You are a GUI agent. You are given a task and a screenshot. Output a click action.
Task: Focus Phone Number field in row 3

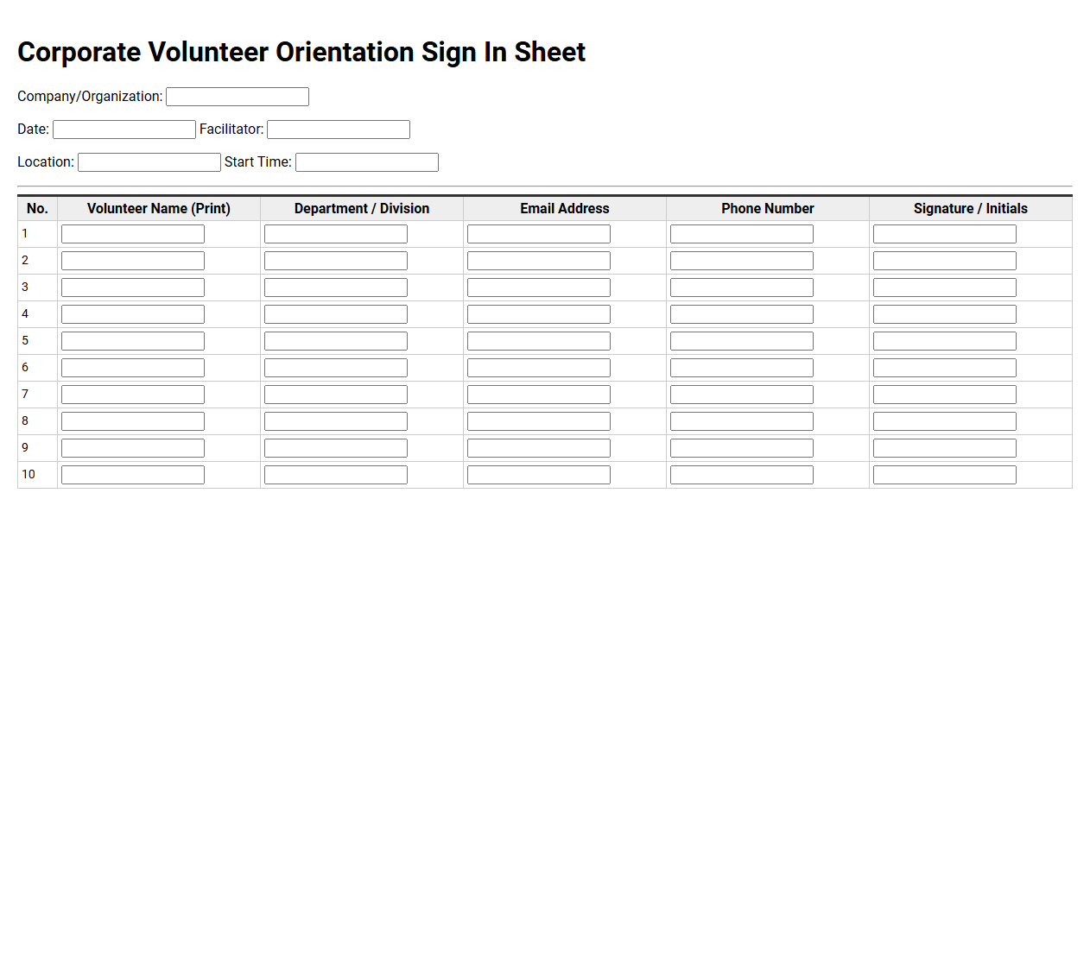pos(742,288)
